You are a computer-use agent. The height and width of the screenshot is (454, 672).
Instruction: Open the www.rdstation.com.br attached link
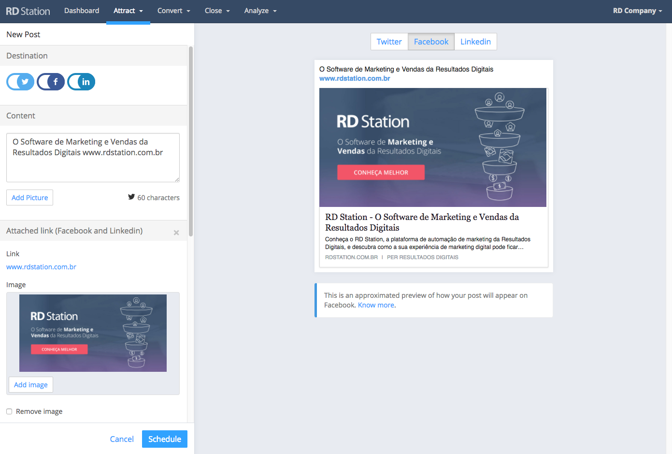[42, 267]
